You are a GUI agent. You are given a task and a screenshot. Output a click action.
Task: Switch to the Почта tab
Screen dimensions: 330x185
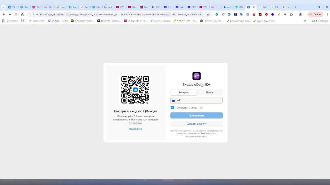click(209, 92)
